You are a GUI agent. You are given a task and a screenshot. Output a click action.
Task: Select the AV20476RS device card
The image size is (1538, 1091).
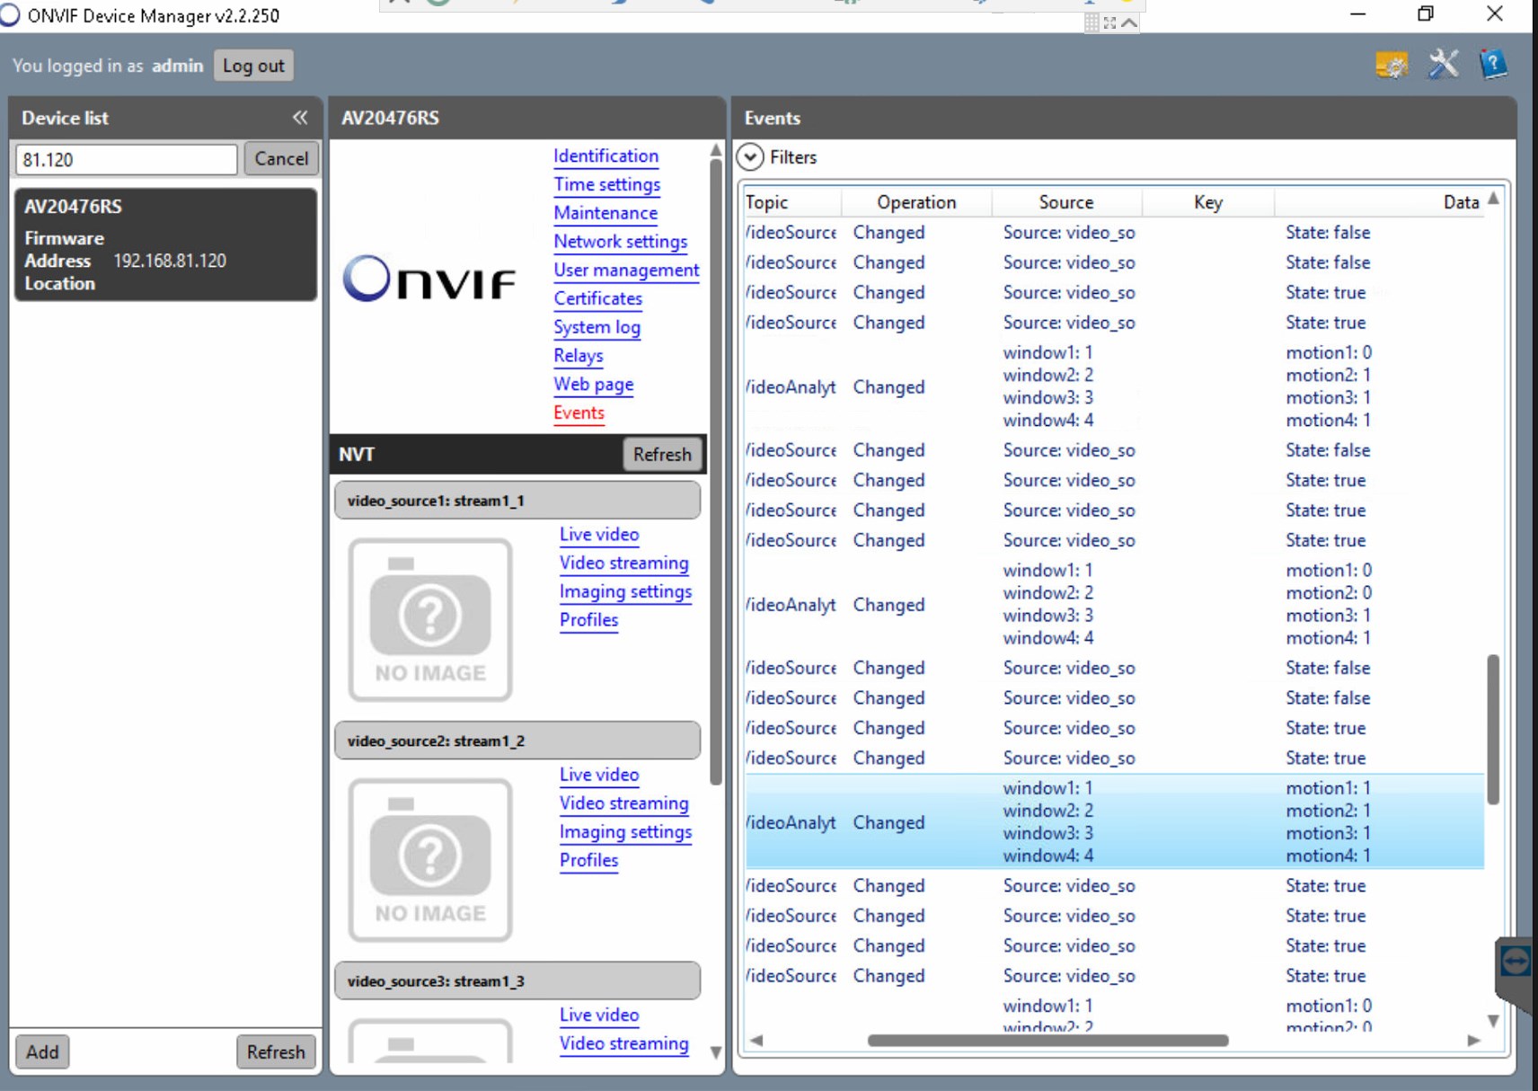pyautogui.click(x=165, y=244)
